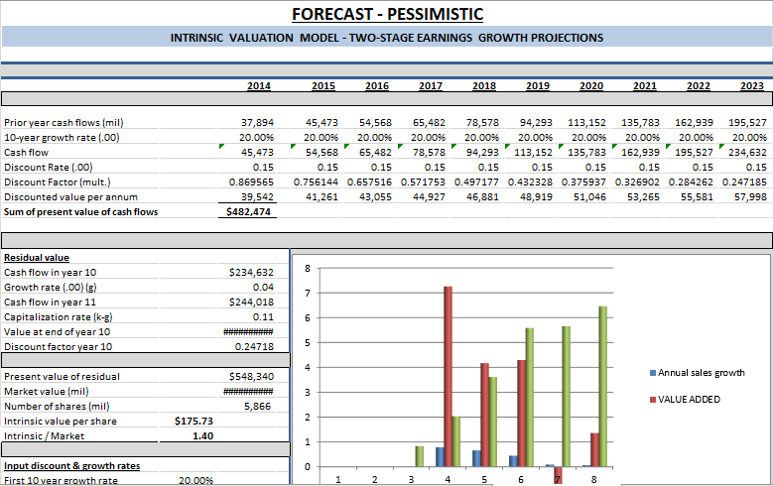773x486 pixels.
Task: Select the 2020 year column header
Action: [x=591, y=85]
